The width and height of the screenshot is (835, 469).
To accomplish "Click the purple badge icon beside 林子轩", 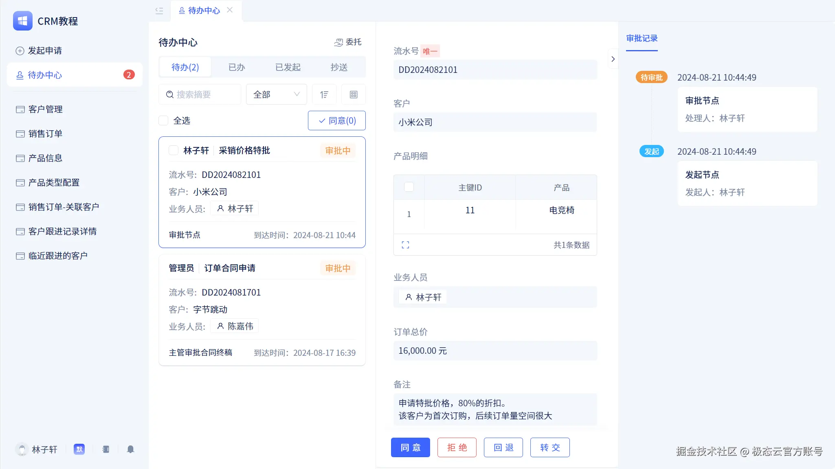I will 79,449.
